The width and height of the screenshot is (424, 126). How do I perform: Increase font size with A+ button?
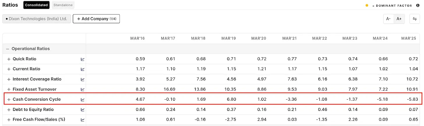[x=399, y=19]
